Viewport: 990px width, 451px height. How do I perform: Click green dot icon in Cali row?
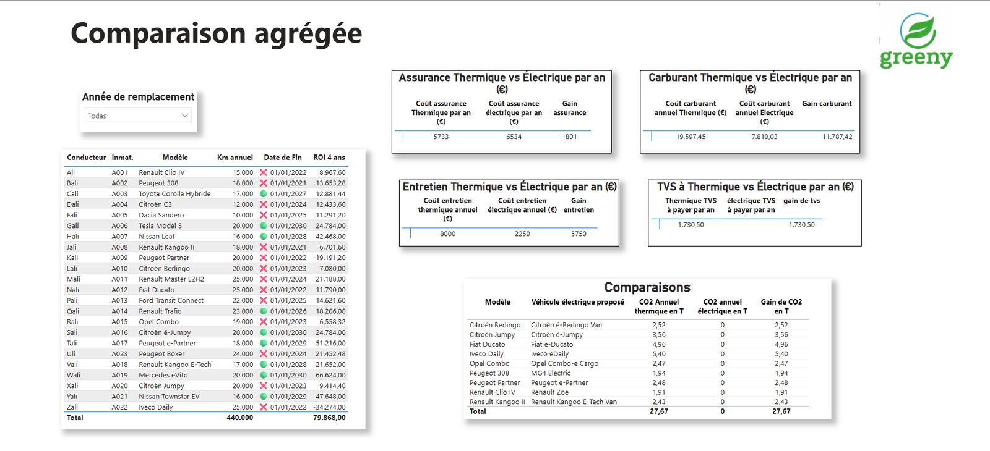[263, 194]
